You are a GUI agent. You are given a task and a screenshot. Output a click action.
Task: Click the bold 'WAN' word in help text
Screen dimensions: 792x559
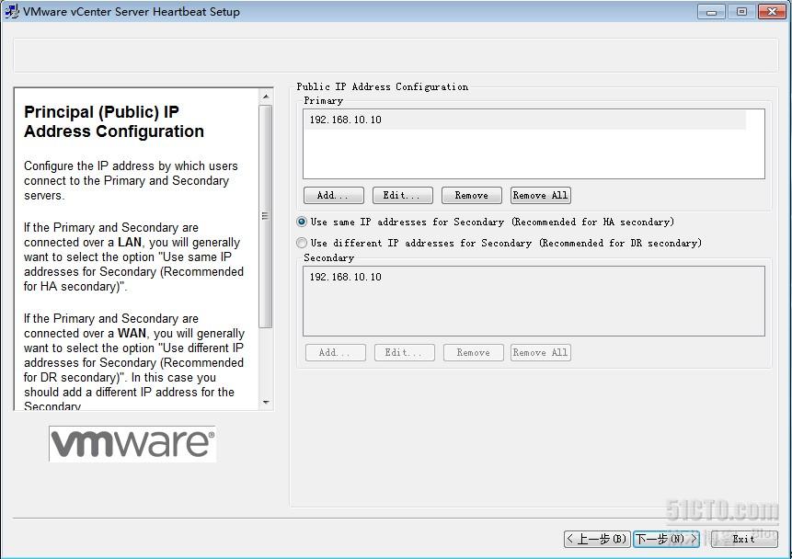coord(132,333)
